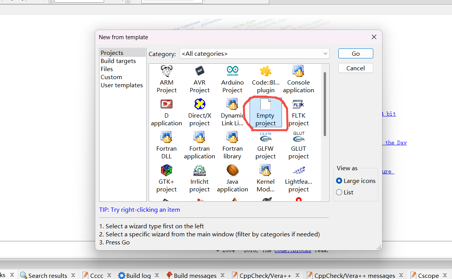
Task: Pick the Fortran application template
Action: 199,145
